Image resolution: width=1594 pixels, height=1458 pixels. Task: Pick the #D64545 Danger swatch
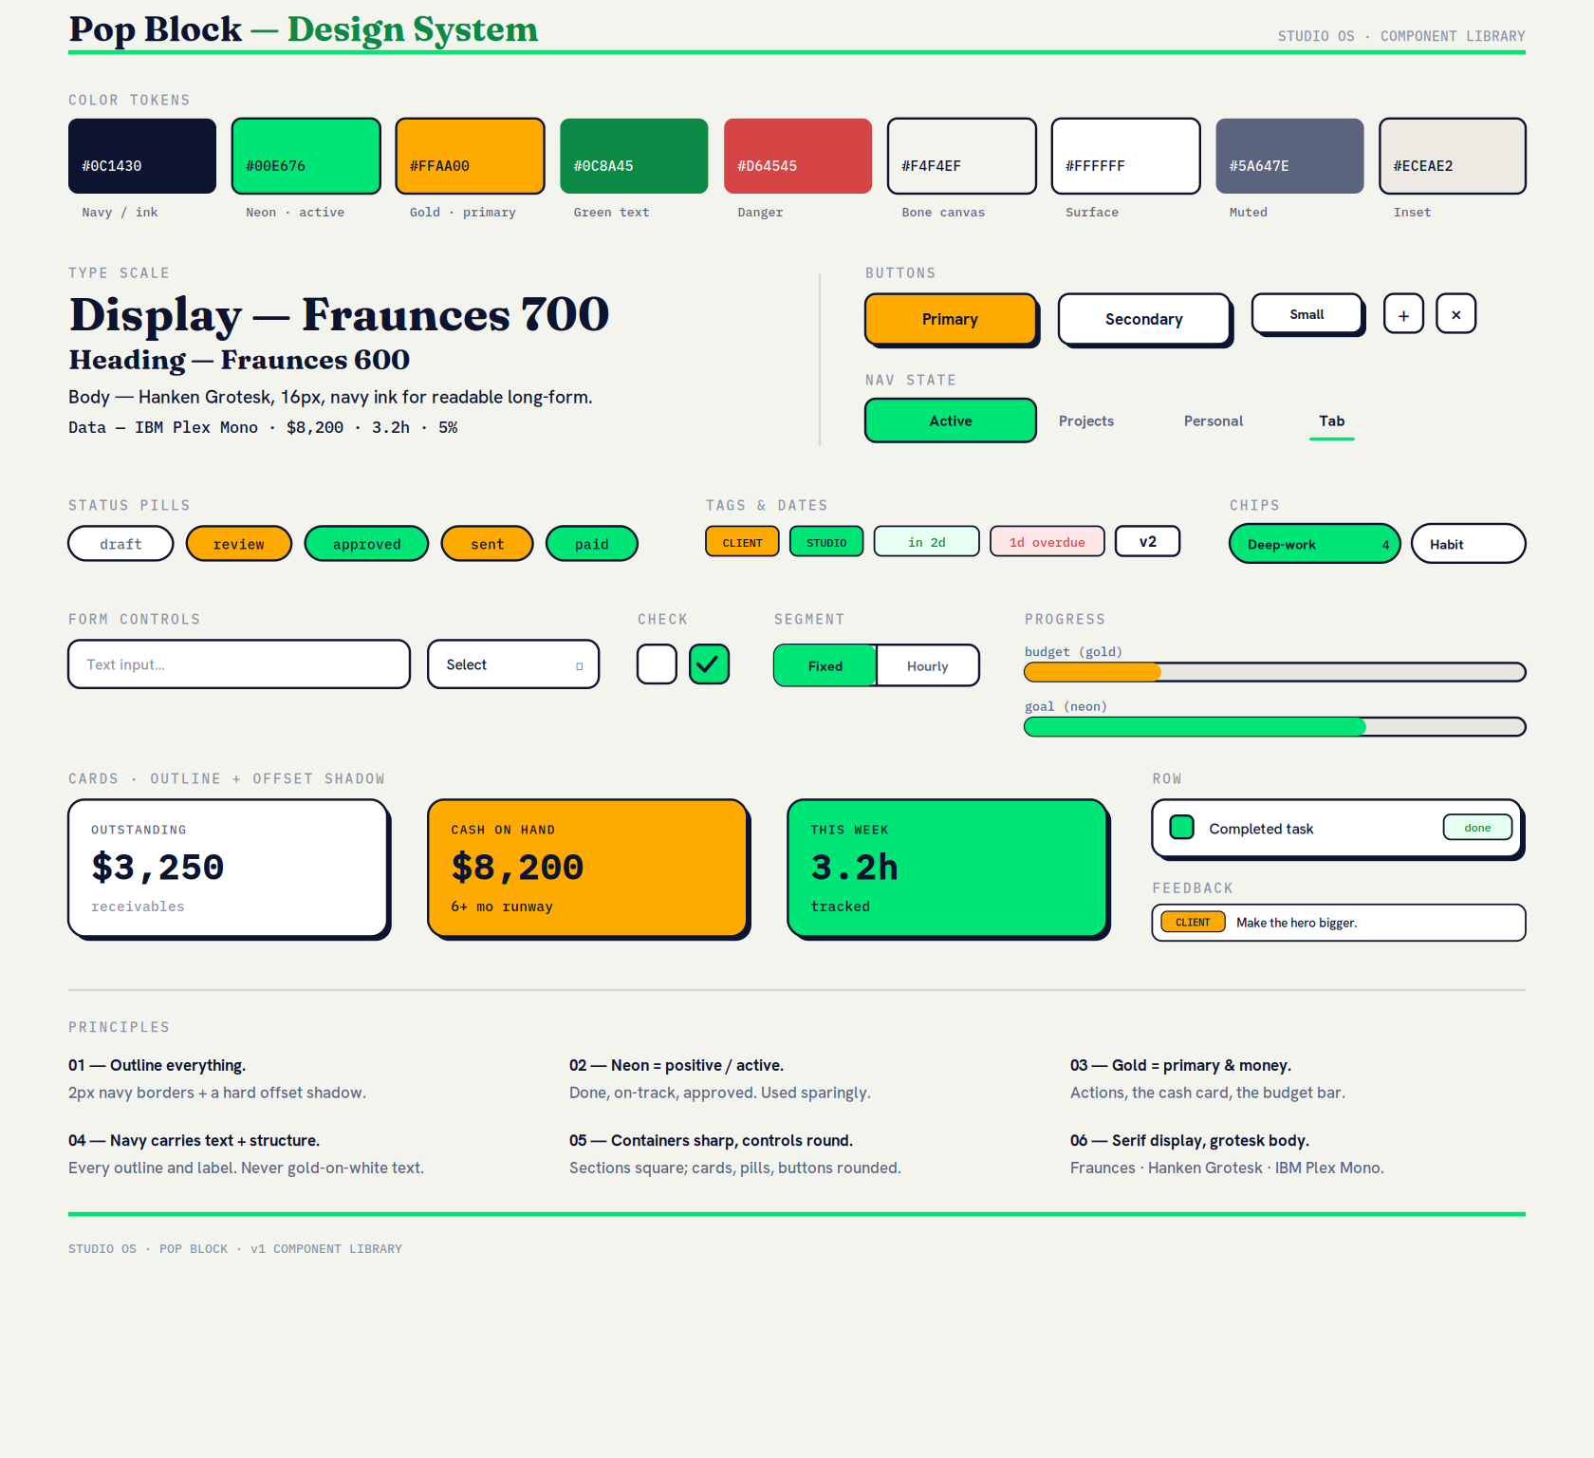click(798, 156)
